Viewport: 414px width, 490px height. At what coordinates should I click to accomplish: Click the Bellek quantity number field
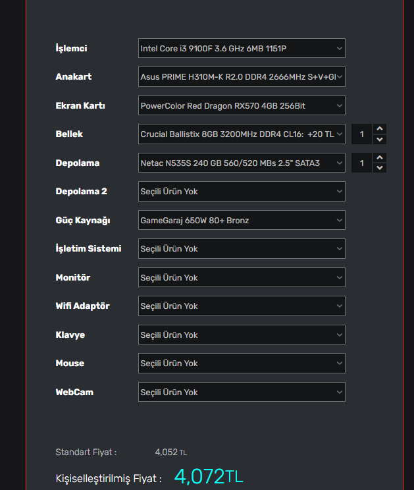click(x=361, y=134)
